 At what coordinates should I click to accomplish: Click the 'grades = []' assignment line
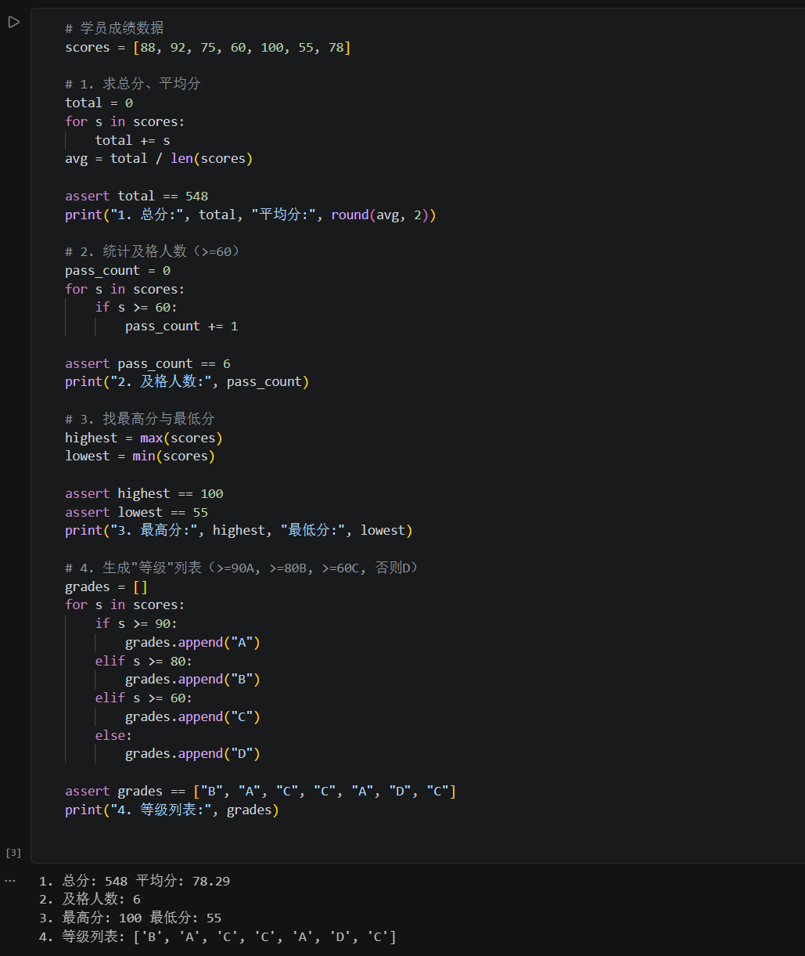click(106, 586)
